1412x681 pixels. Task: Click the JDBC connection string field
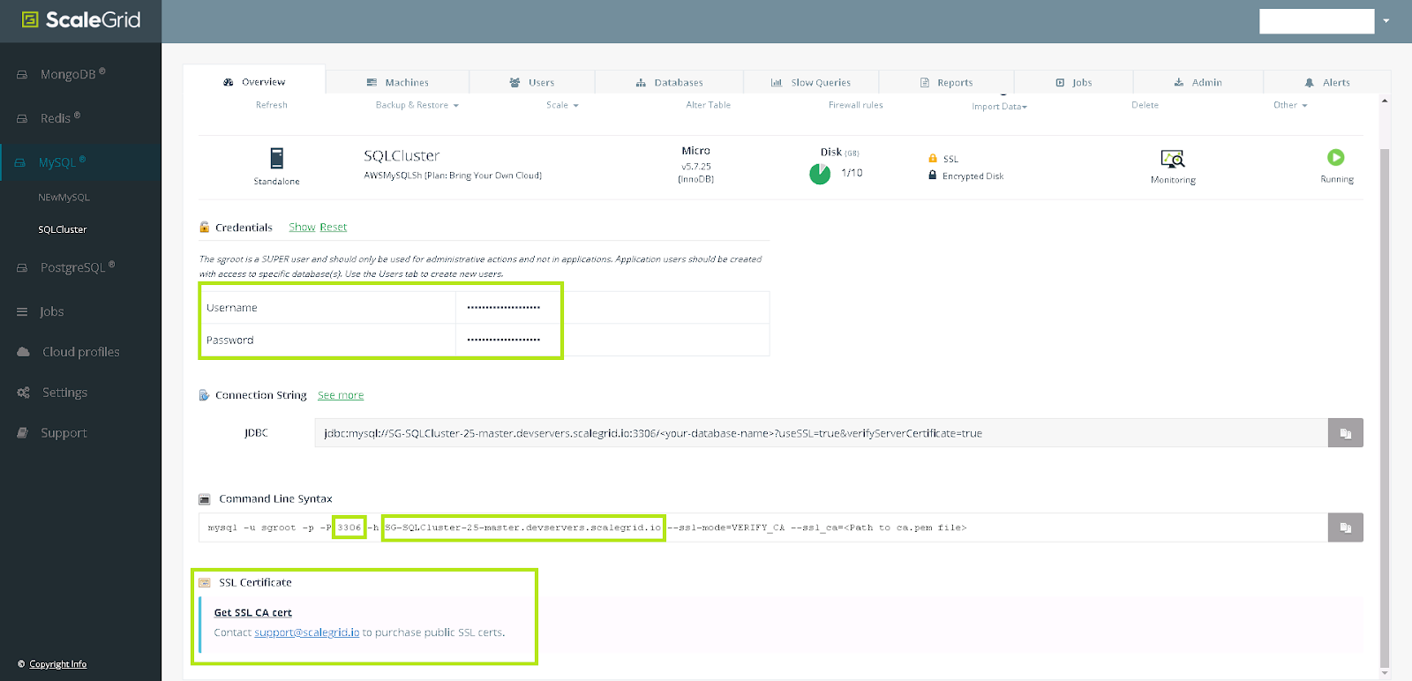[x=821, y=433]
